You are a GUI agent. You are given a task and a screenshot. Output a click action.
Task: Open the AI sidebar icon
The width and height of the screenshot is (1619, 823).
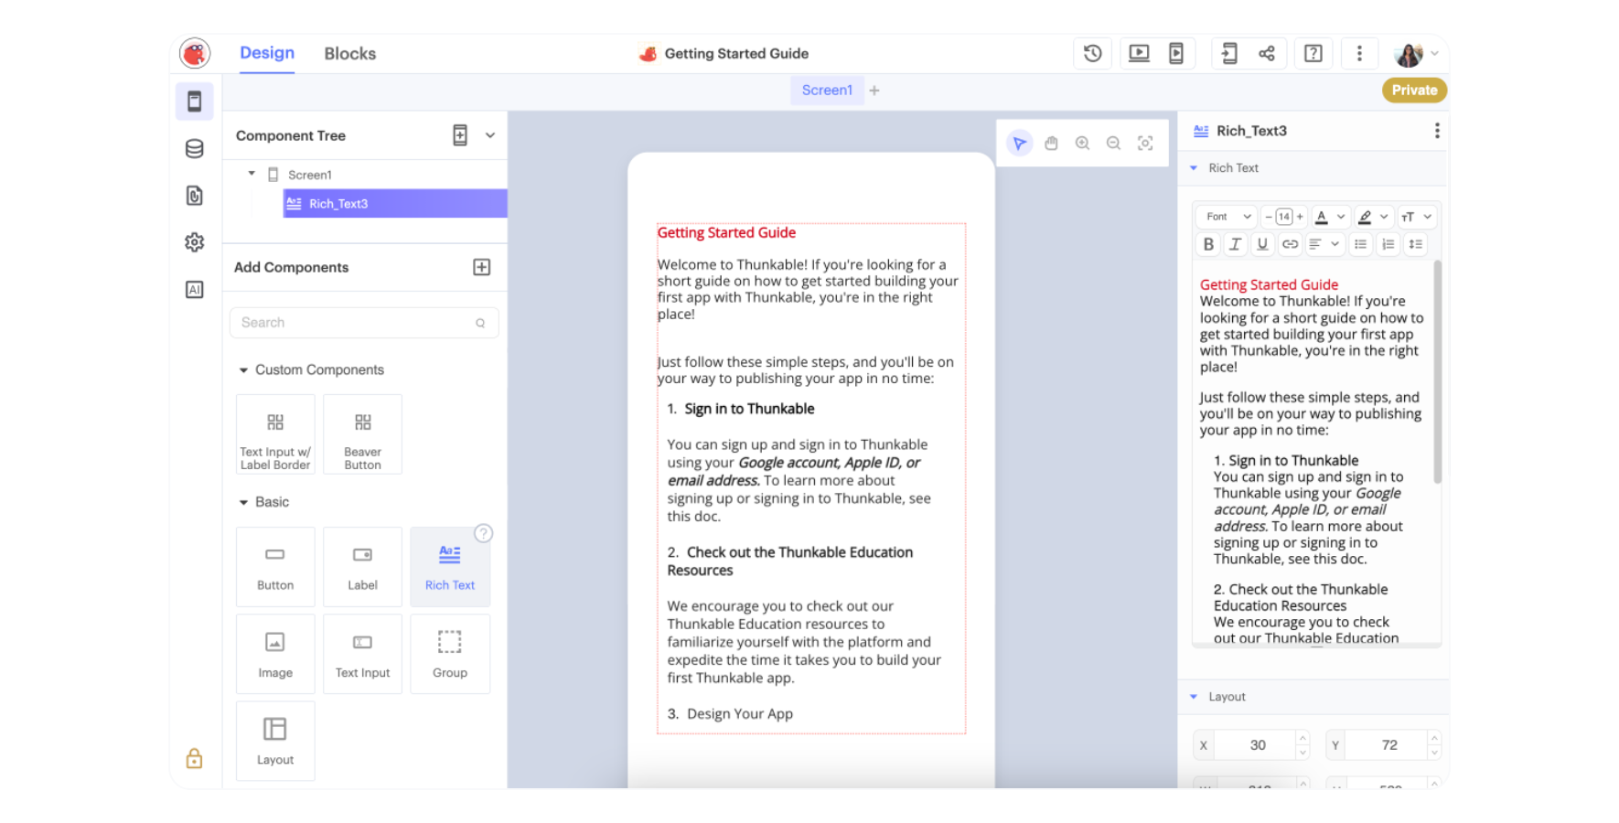pyautogui.click(x=195, y=290)
